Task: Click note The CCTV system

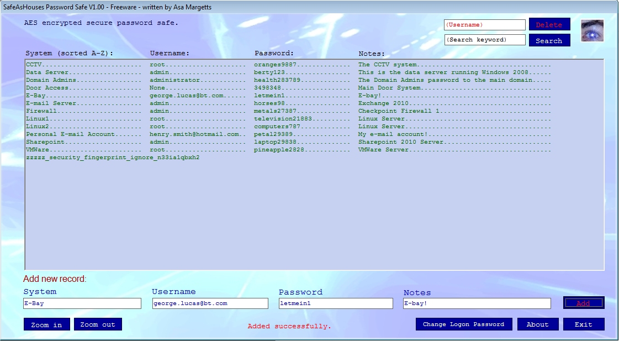Action: pyautogui.click(x=387, y=65)
